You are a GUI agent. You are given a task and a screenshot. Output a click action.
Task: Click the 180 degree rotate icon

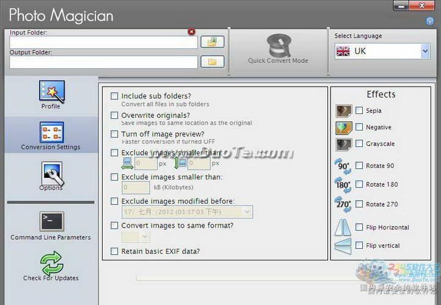point(343,185)
